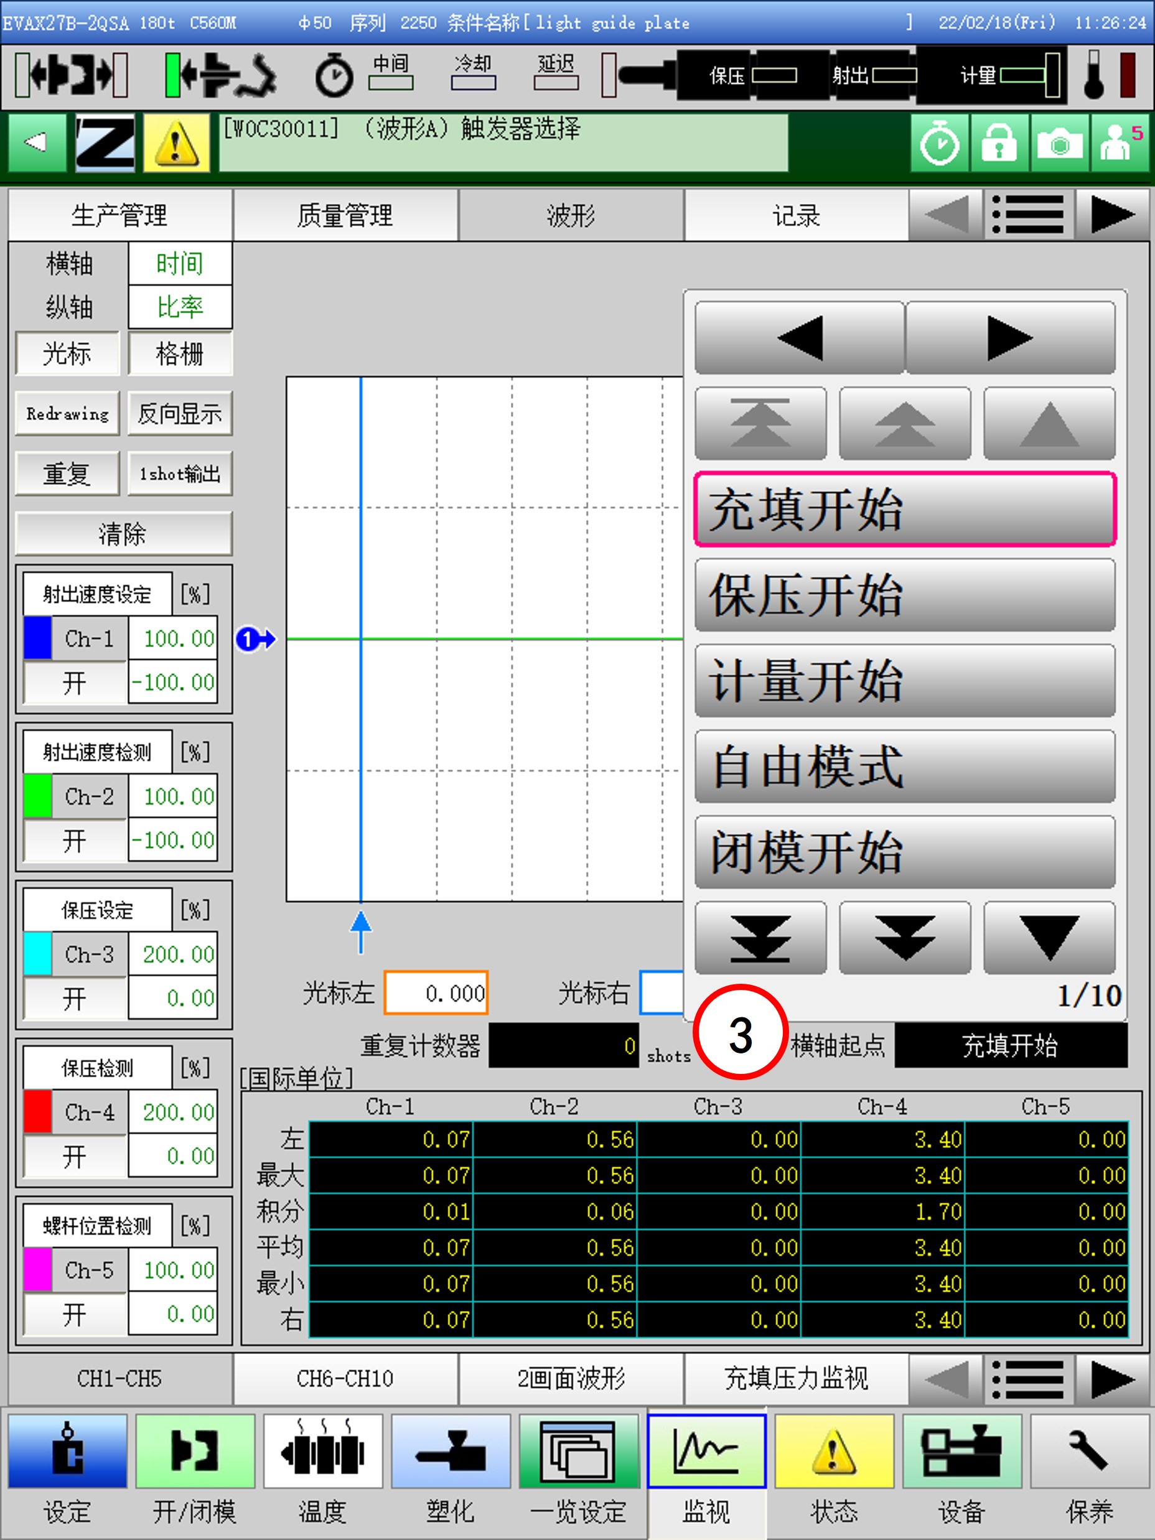Open the 2画面波形 tab
1155x1540 pixels.
click(571, 1378)
